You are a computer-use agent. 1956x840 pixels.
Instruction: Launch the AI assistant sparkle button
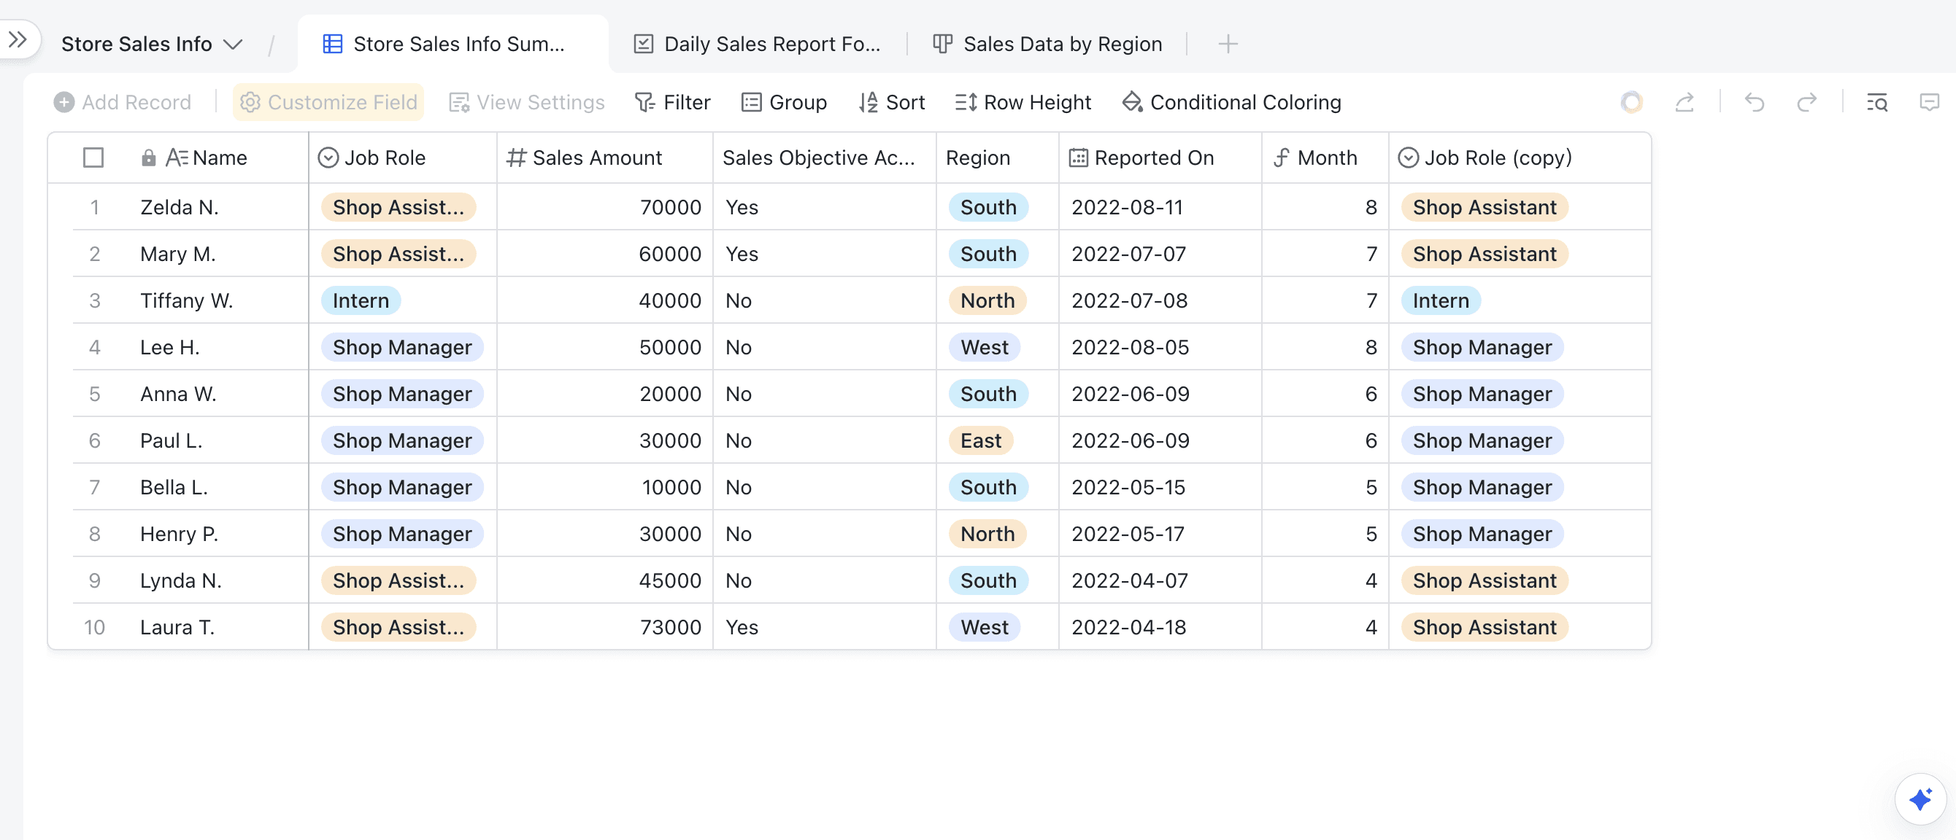pos(1920,798)
